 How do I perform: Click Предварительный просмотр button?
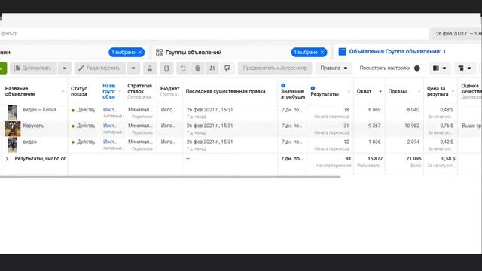click(x=275, y=69)
